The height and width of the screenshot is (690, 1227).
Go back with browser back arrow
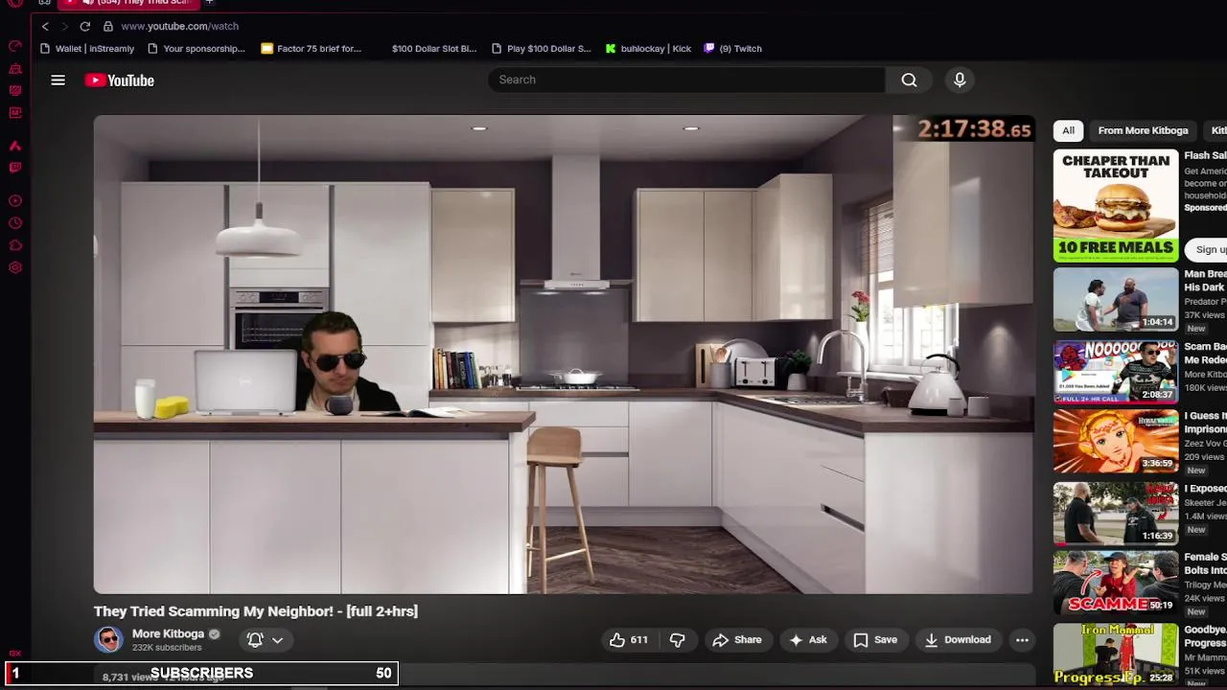(x=45, y=26)
